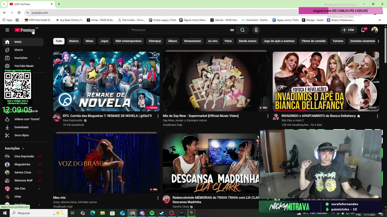The image size is (387, 217).
Task: Open the tab search dropdown arrow
Action: (4, 4)
